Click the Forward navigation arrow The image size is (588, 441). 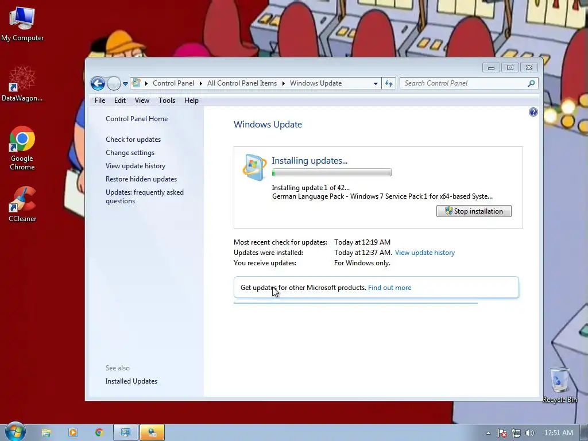[x=114, y=83]
